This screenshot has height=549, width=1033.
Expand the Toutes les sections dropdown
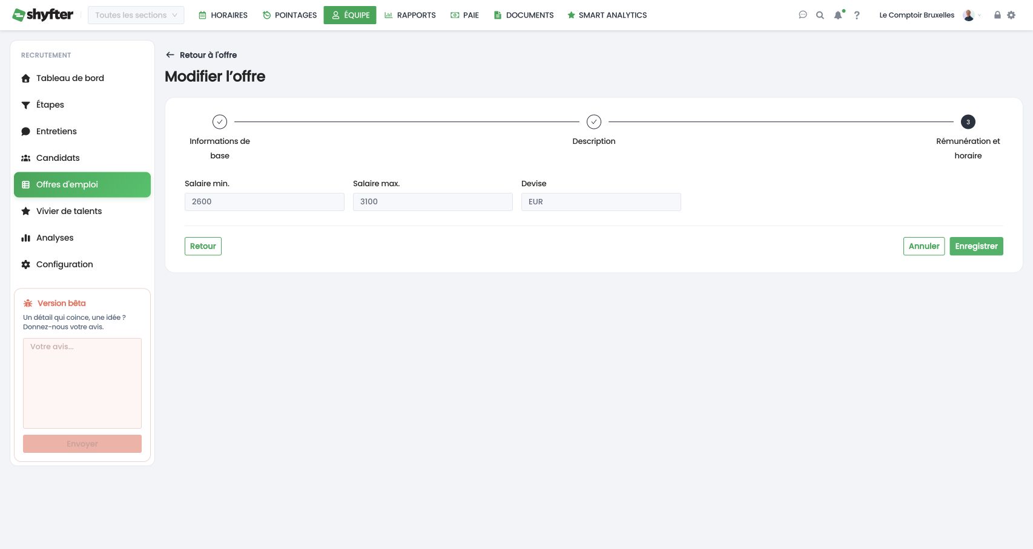(x=136, y=15)
